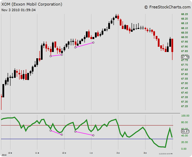Click the 67.30 price axis label

184,102
